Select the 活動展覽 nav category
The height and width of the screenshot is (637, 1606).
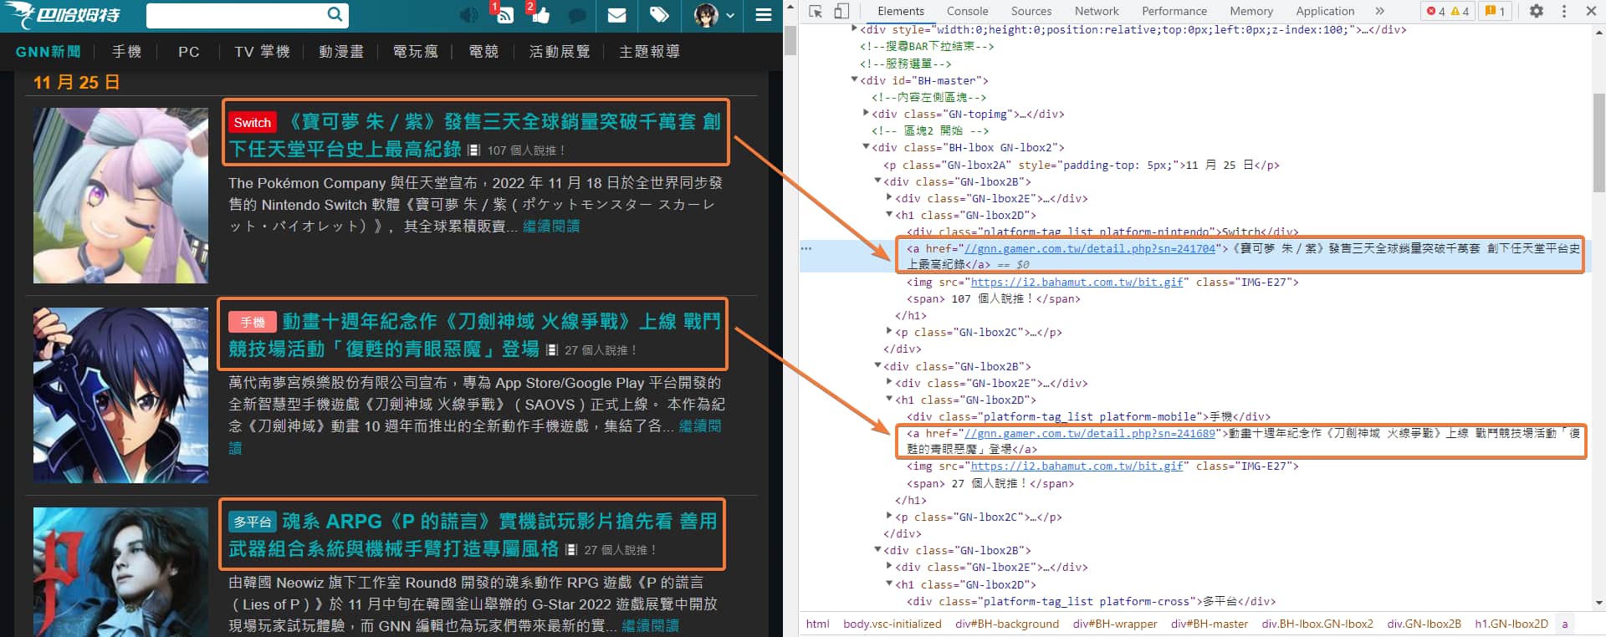tap(560, 52)
